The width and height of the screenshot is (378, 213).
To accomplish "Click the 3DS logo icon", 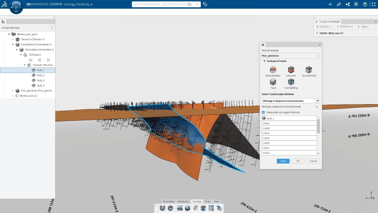I will (x=4, y=4).
